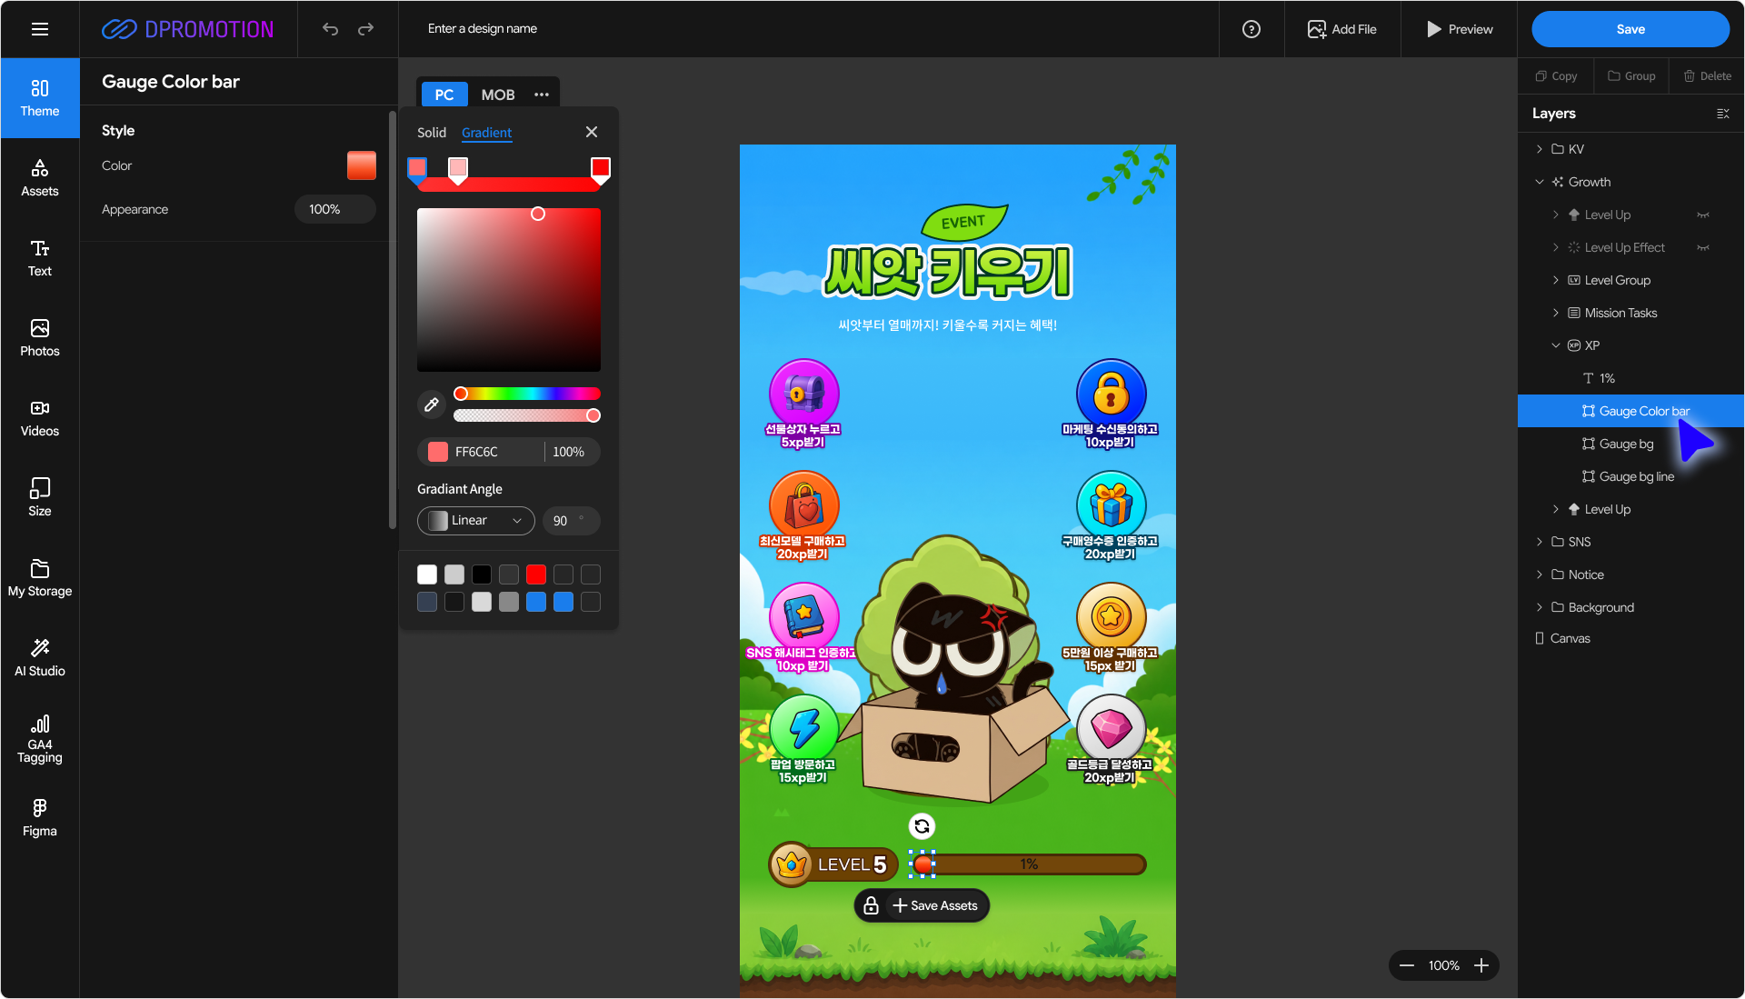1745x999 pixels.
Task: Select the 1% text layer
Action: tap(1630, 378)
